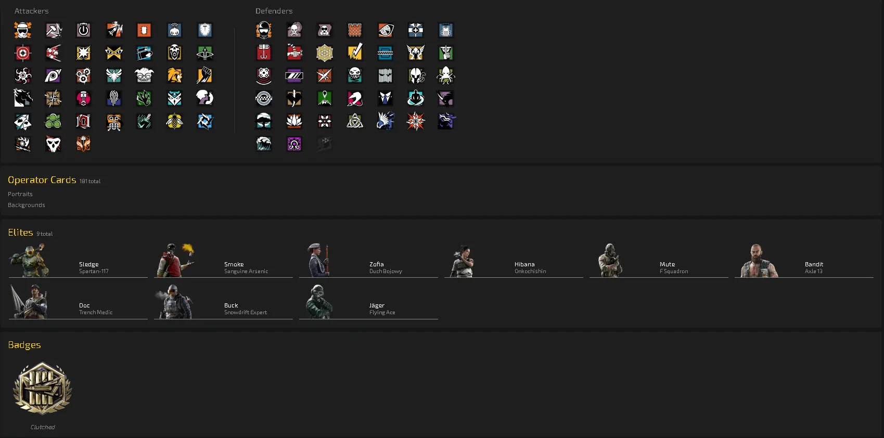Click the Aruni lotus operator icon
Screen dimensions: 884x438
[x=294, y=121]
